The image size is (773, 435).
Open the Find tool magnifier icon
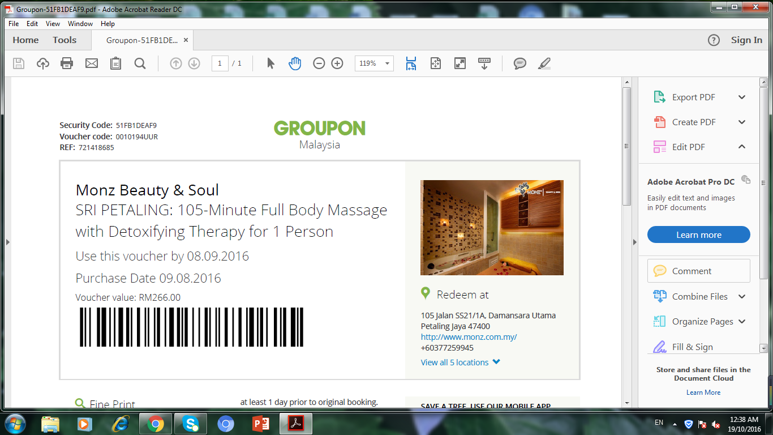click(x=139, y=63)
